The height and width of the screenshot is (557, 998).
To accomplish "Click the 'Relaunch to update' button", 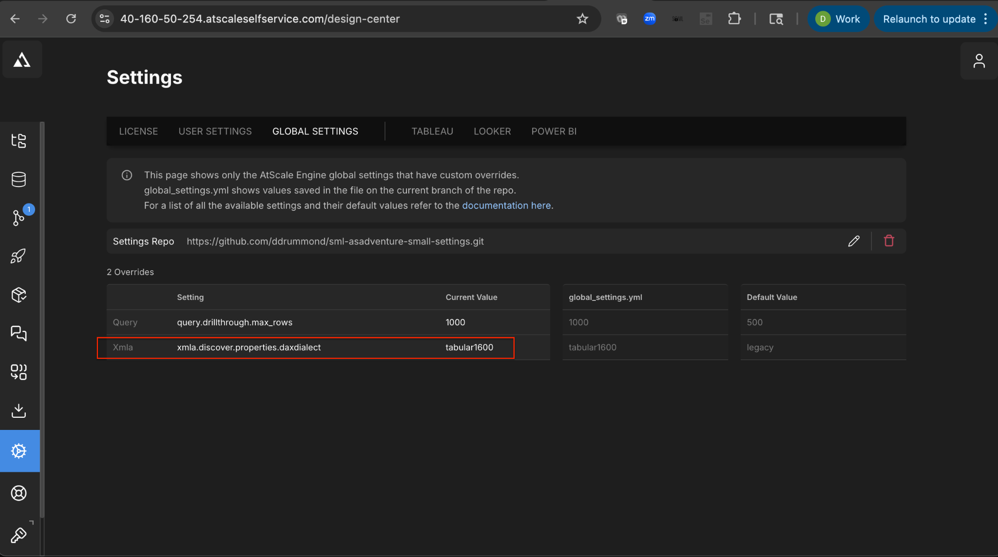I will pos(929,19).
